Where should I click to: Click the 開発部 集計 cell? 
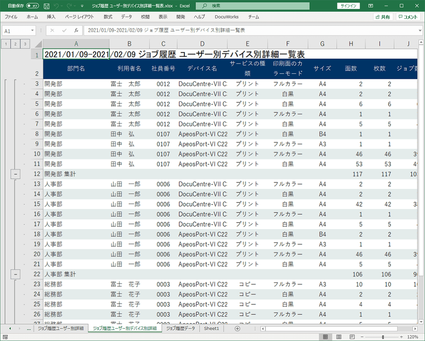76,174
